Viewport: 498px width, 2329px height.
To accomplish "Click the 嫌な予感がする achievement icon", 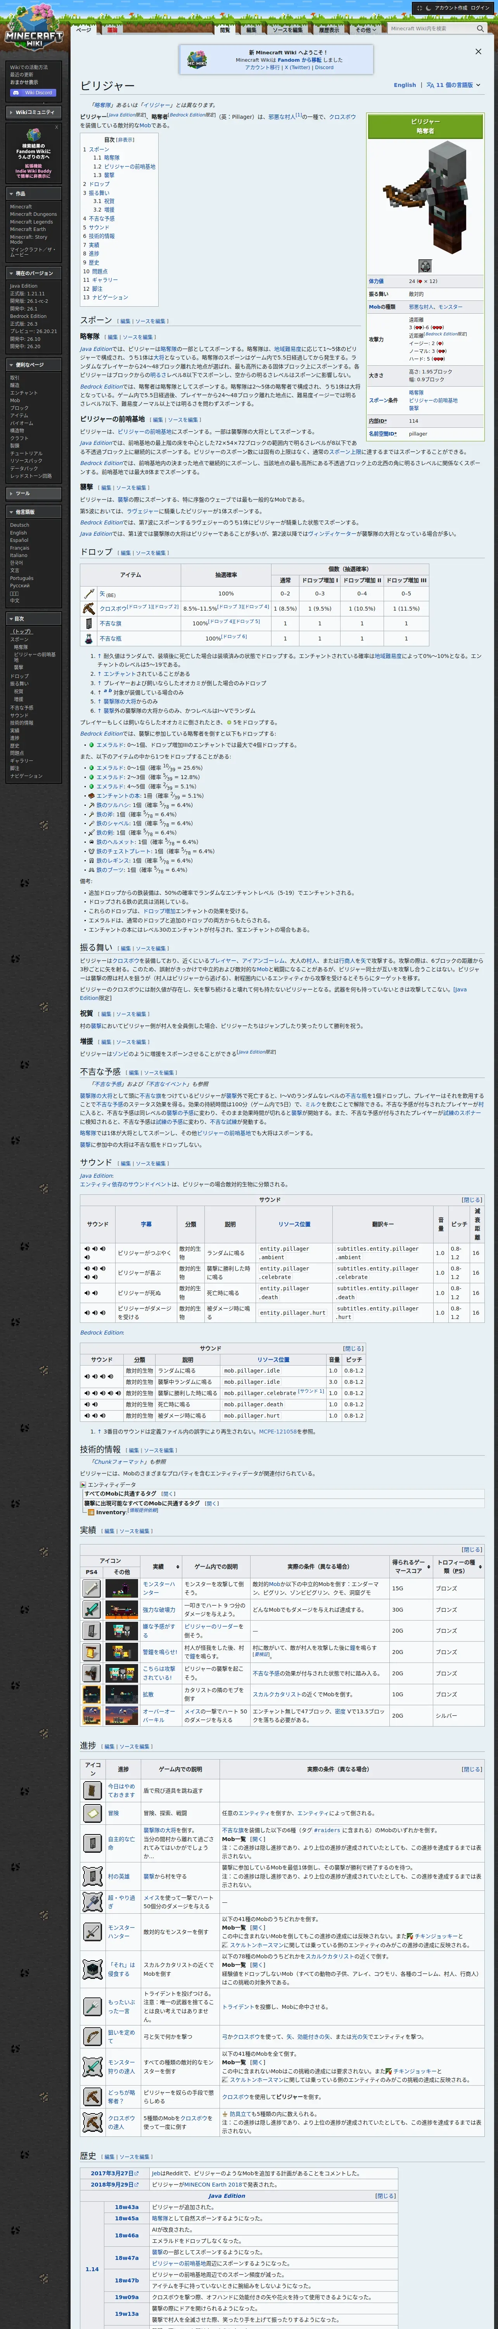I will point(92,1630).
